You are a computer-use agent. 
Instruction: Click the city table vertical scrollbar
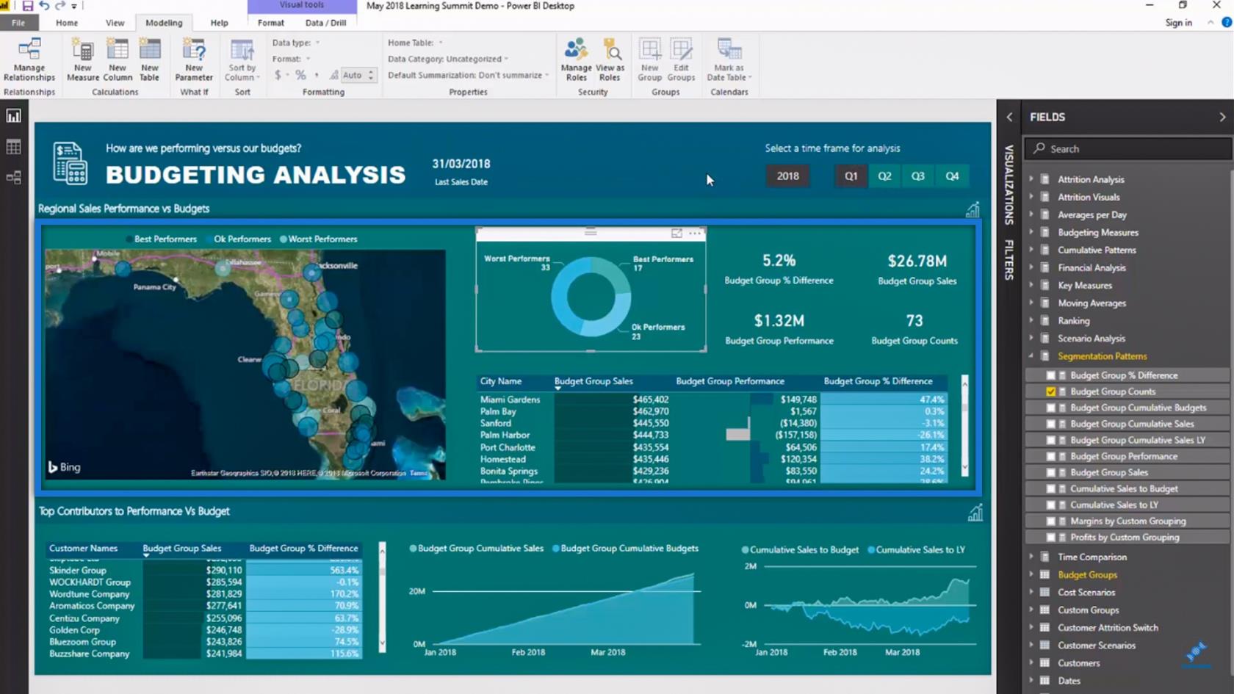tap(964, 425)
